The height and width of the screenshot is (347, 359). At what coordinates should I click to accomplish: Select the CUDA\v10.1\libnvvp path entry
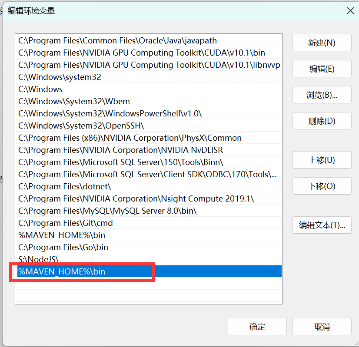tap(149, 65)
